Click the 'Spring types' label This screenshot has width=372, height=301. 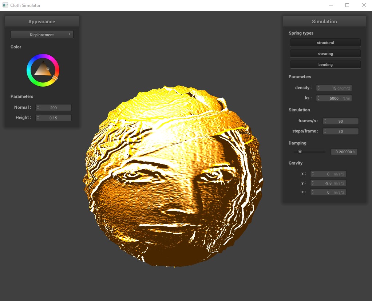301,33
